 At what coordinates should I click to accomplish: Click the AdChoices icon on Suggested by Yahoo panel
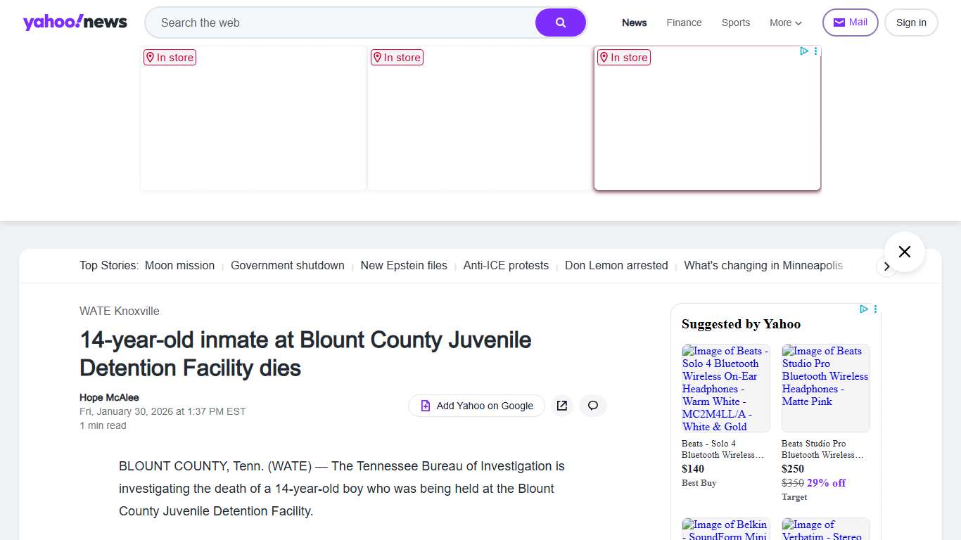864,309
